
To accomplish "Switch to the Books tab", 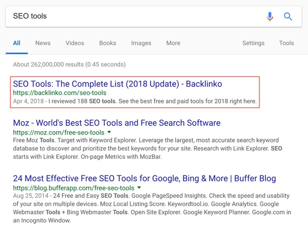I will (x=107, y=43).
